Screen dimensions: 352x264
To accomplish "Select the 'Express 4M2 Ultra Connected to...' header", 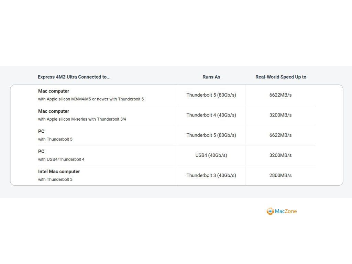I will pos(74,77).
